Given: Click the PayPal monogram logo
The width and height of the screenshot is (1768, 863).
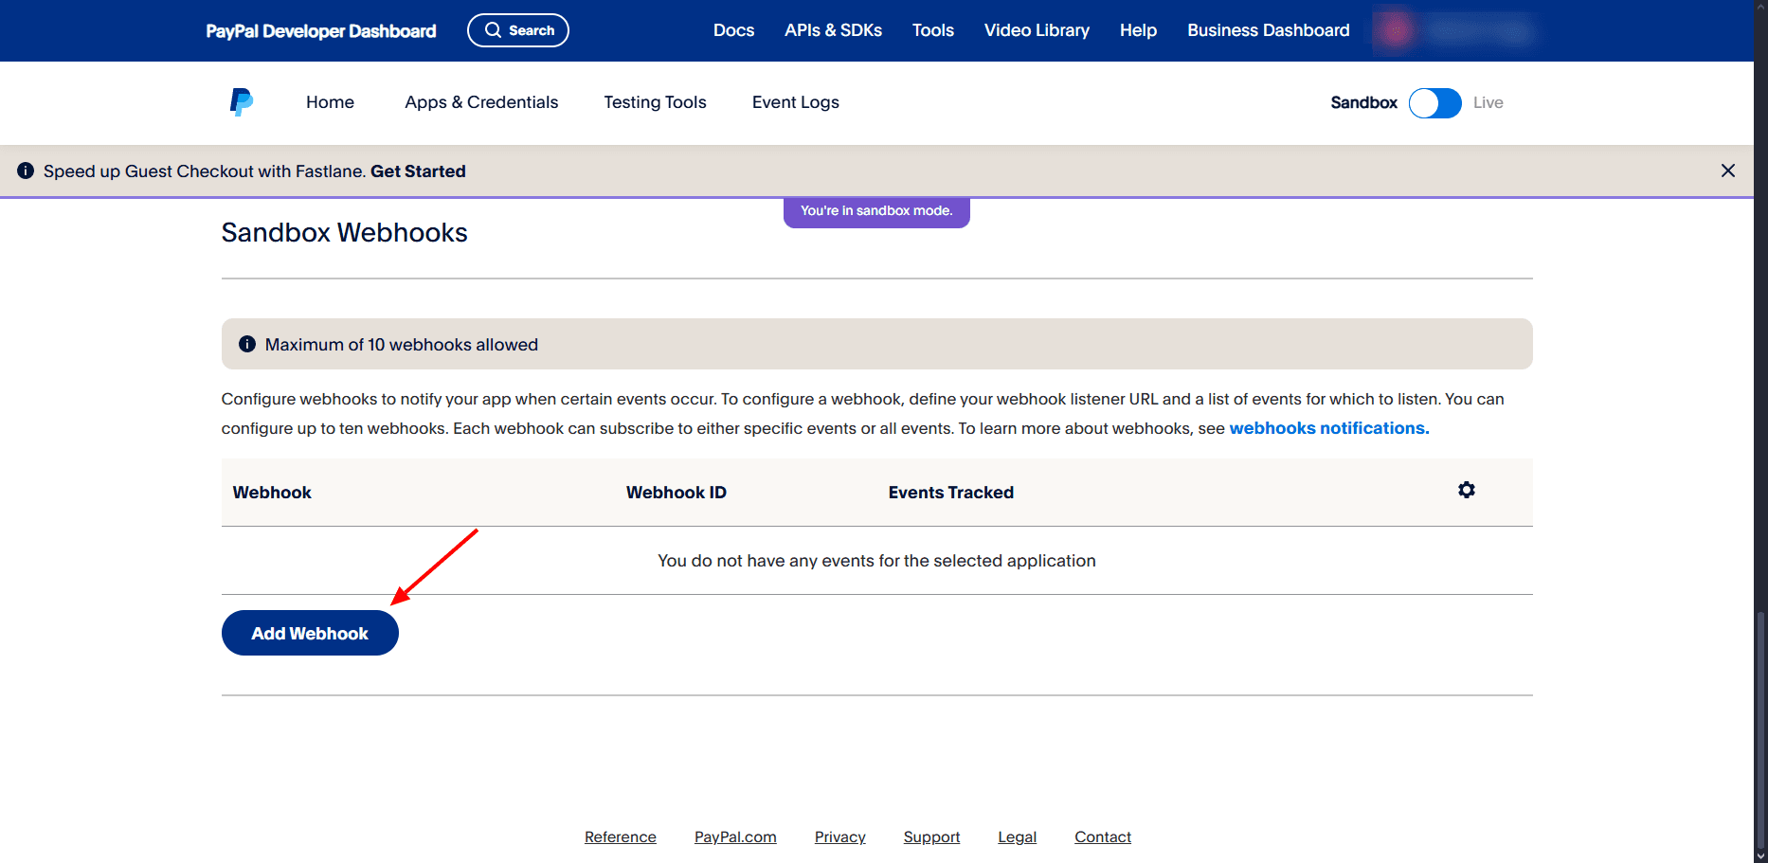Looking at the screenshot, I should click(x=241, y=101).
